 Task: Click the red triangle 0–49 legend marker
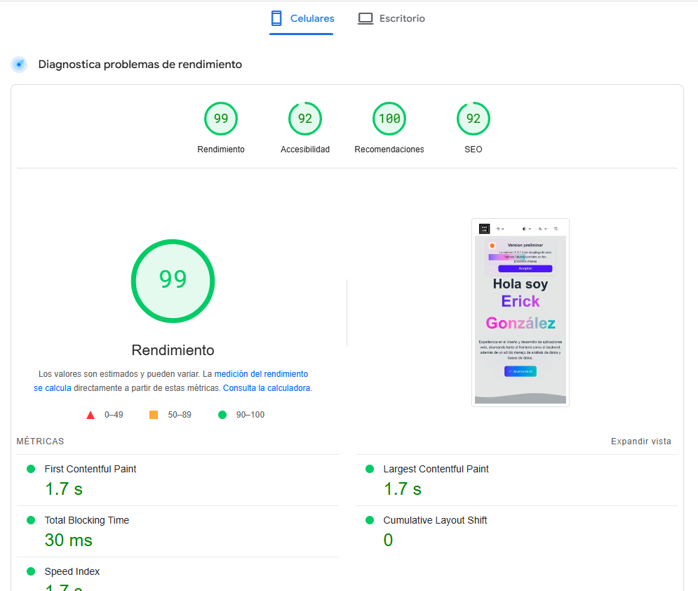[x=90, y=414]
